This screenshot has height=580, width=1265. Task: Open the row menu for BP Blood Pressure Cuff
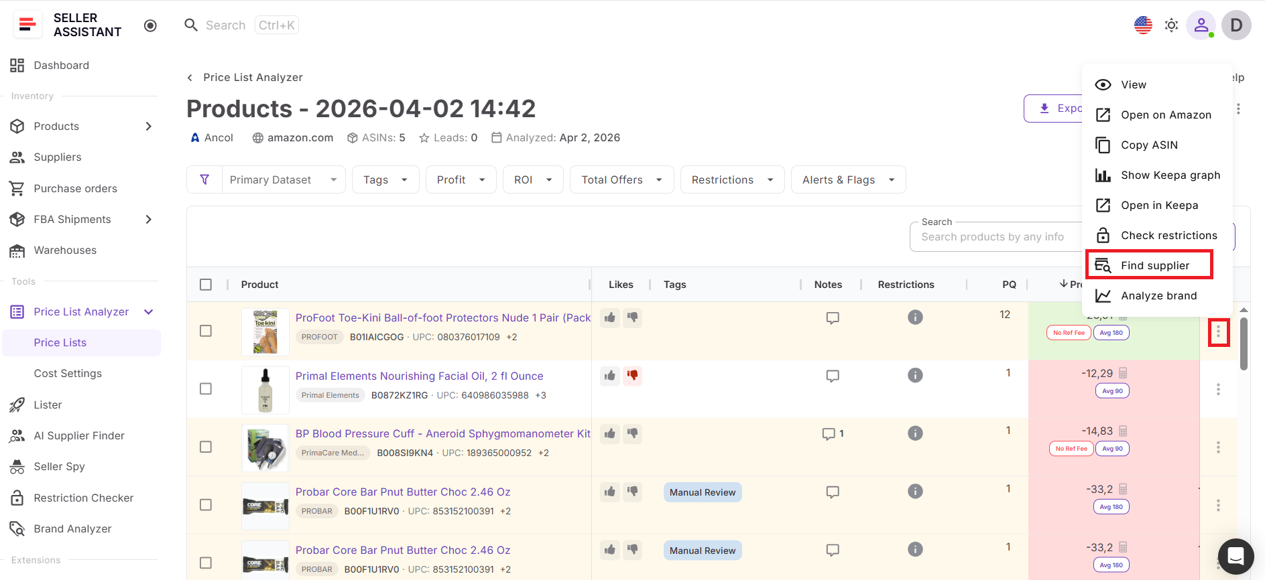click(1218, 447)
